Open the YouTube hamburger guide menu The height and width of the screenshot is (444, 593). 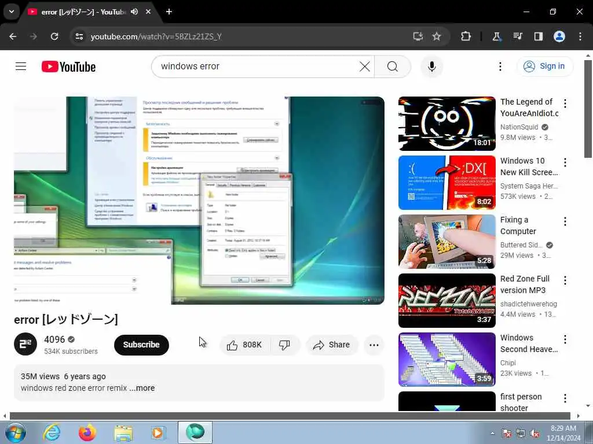tap(21, 66)
